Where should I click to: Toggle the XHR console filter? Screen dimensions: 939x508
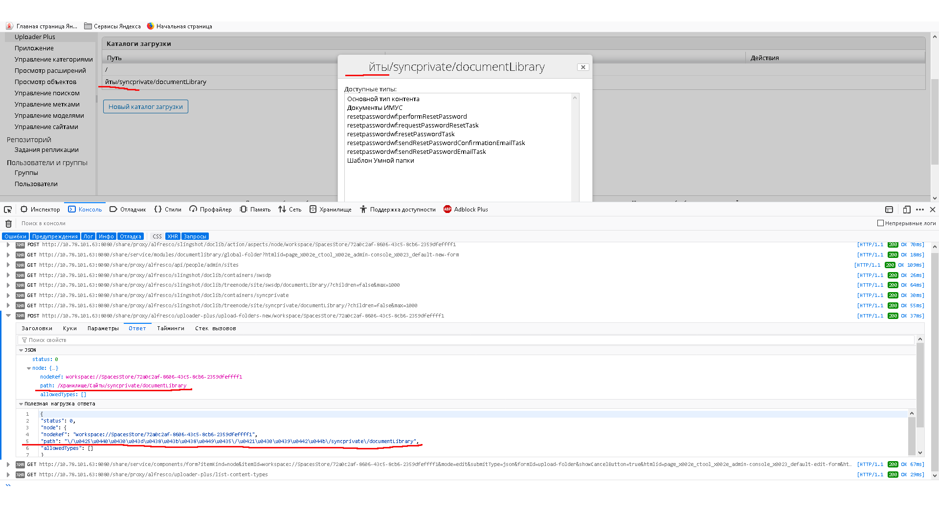(x=173, y=236)
